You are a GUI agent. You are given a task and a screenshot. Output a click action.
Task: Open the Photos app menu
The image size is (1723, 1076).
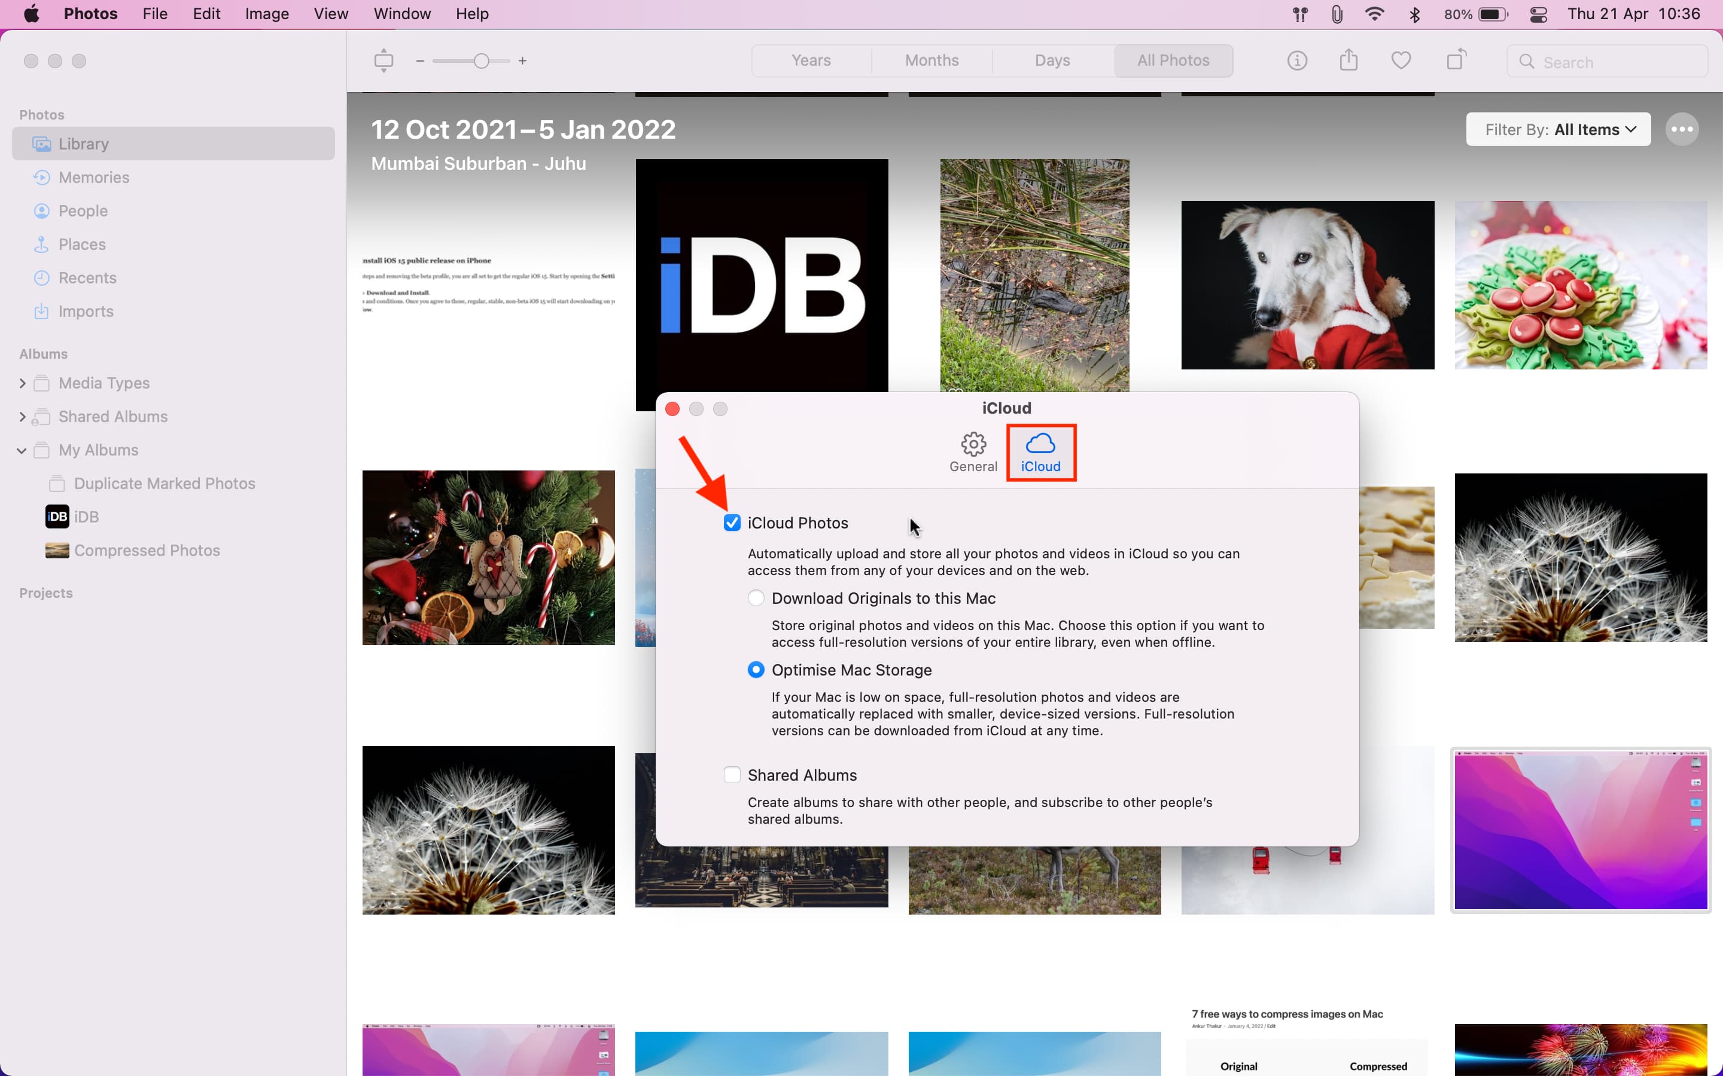[90, 14]
